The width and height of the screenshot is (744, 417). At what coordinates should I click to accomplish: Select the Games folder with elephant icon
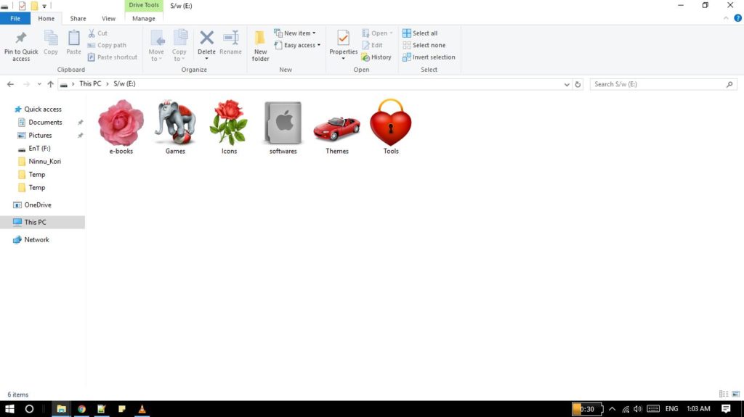point(175,126)
